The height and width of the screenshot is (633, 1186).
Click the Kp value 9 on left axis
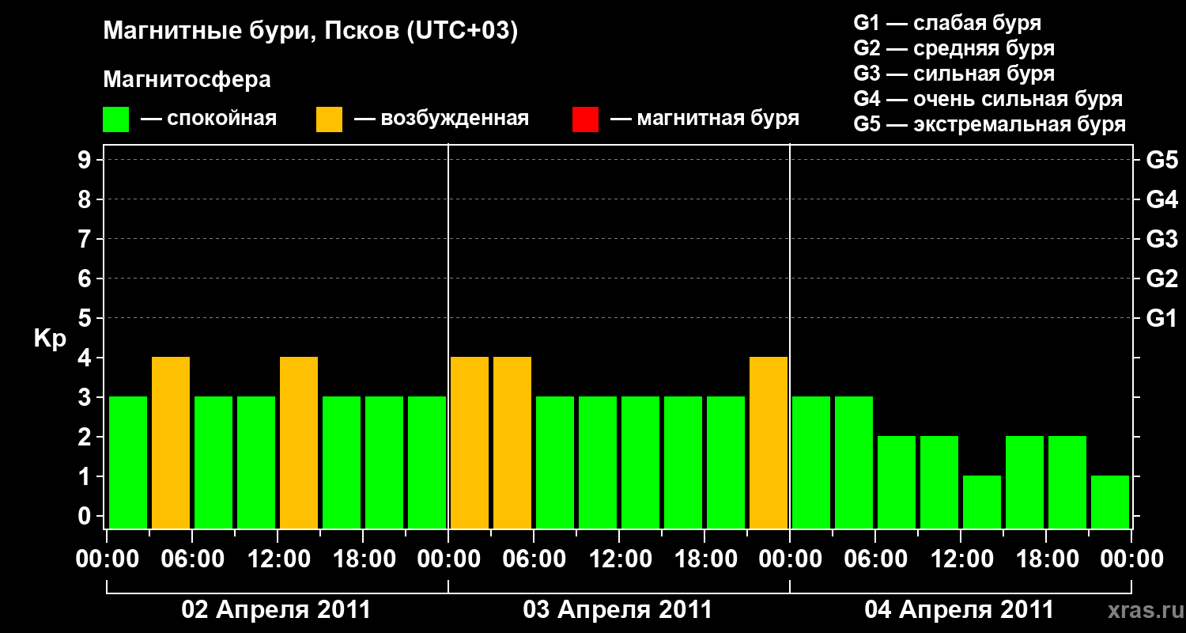click(86, 160)
